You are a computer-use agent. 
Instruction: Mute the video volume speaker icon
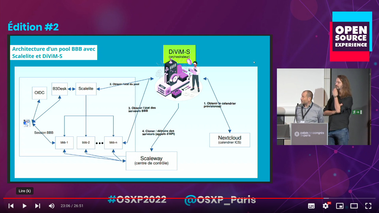(52, 206)
